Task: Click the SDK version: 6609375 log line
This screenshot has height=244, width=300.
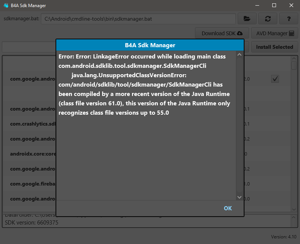Action: pyautogui.click(x=31, y=223)
